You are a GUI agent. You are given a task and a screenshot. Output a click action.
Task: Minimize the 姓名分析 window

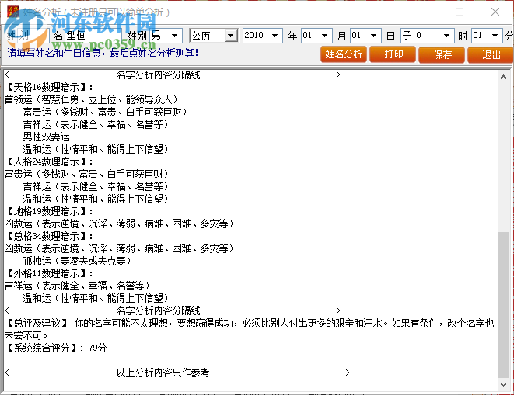(x=425, y=12)
